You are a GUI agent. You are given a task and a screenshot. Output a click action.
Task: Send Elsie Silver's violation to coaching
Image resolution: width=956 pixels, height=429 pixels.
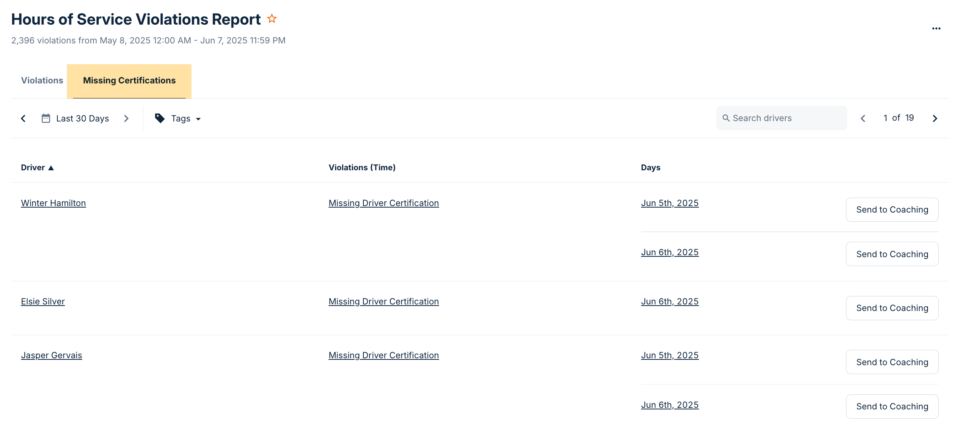pyautogui.click(x=892, y=308)
